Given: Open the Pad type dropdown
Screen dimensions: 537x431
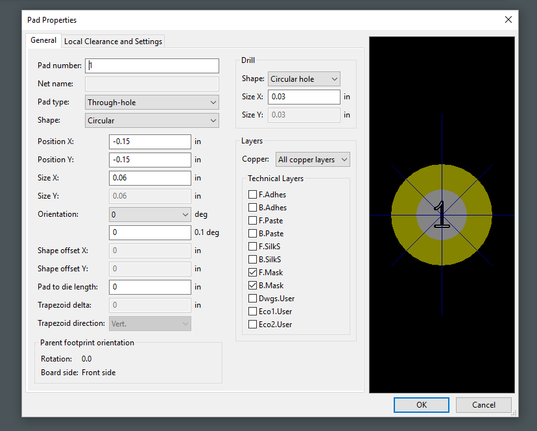Looking at the screenshot, I should tap(152, 103).
